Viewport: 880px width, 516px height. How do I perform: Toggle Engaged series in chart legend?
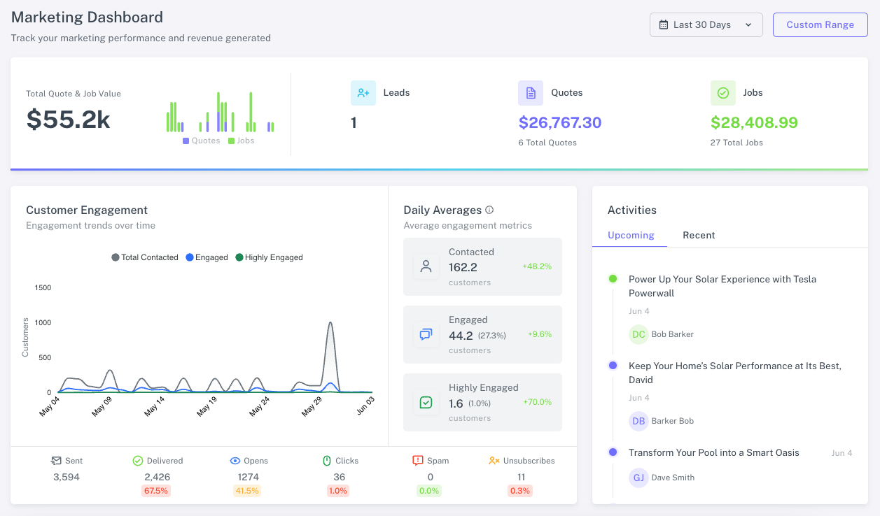point(207,257)
